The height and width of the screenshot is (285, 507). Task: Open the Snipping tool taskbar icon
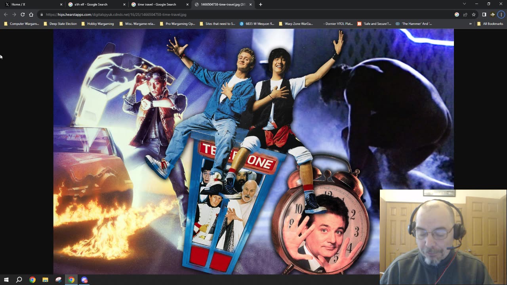58,279
